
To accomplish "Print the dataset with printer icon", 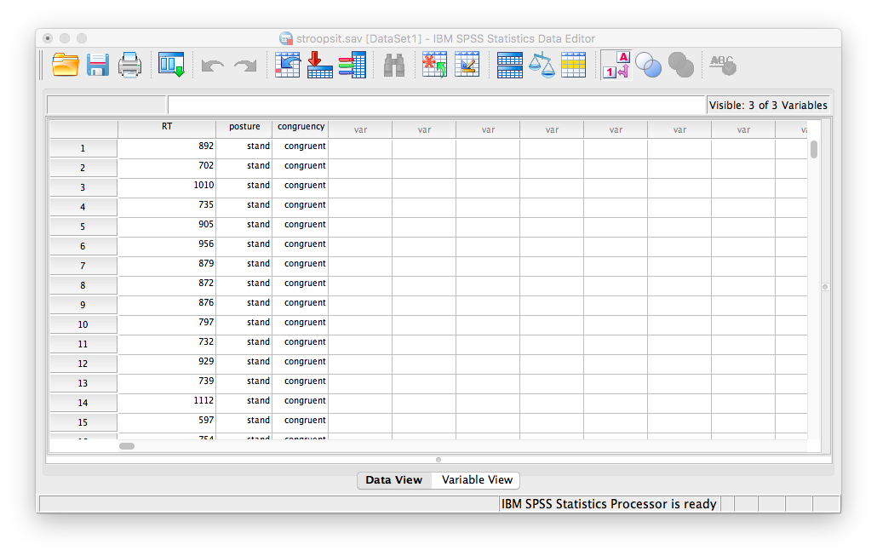I will 129,65.
